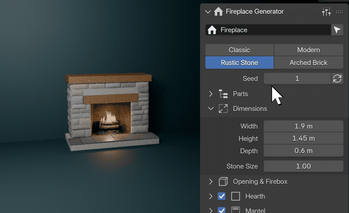This screenshot has height=213, width=349.
Task: Click the Opening & Firebox cube icon
Action: (x=223, y=181)
